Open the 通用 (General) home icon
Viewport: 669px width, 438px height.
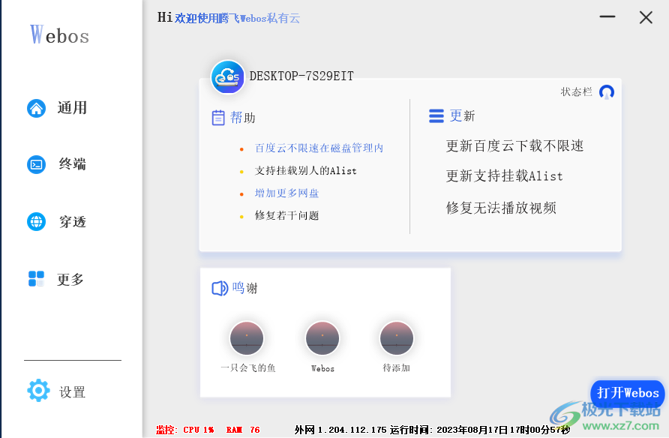pos(36,108)
